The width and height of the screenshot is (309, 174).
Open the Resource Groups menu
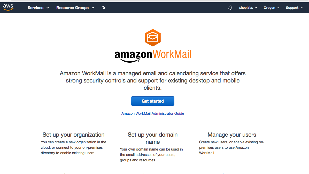pyautogui.click(x=73, y=8)
